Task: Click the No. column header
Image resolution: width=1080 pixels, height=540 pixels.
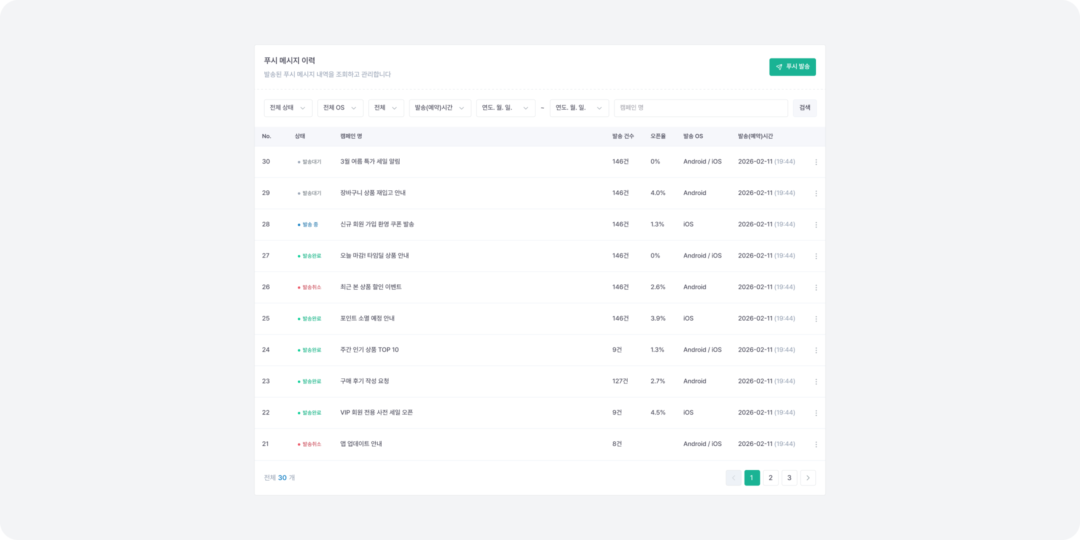Action: (x=266, y=136)
